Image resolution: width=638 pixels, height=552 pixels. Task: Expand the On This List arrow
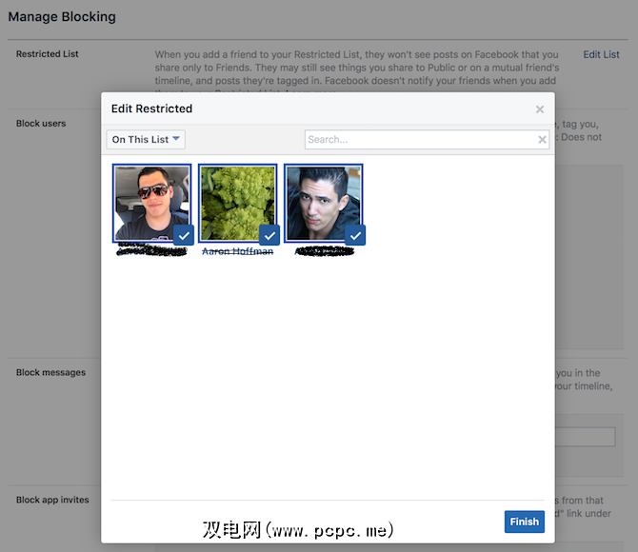click(x=176, y=139)
